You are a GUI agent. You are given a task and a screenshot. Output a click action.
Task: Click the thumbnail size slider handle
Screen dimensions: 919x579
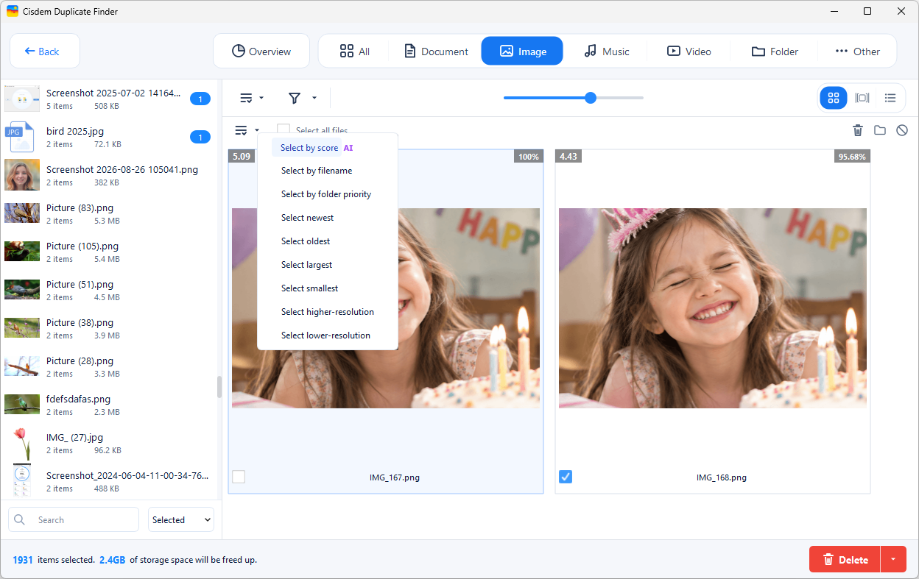(590, 98)
